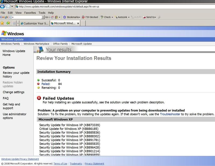Click the address bar URL field
Screen dimensions: 215x166
click(115, 6)
